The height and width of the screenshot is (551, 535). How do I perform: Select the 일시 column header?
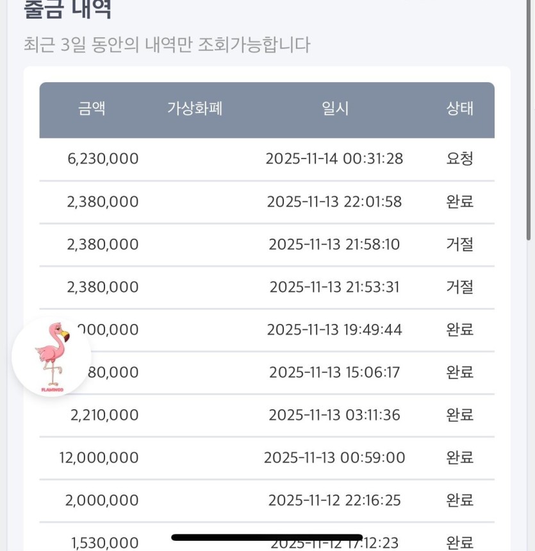334,108
